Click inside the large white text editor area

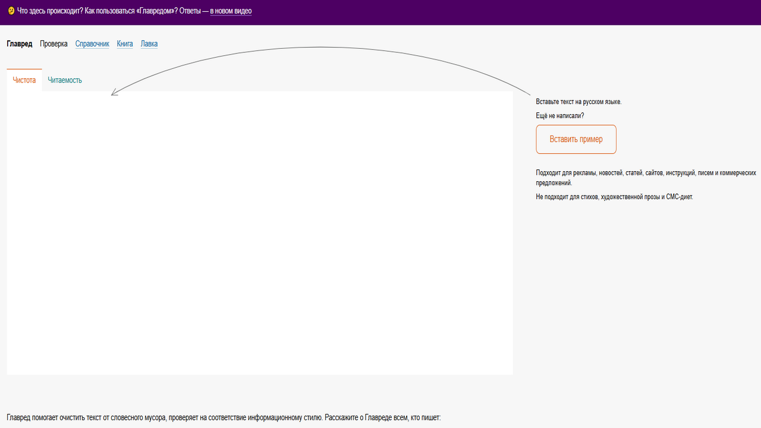(x=259, y=232)
